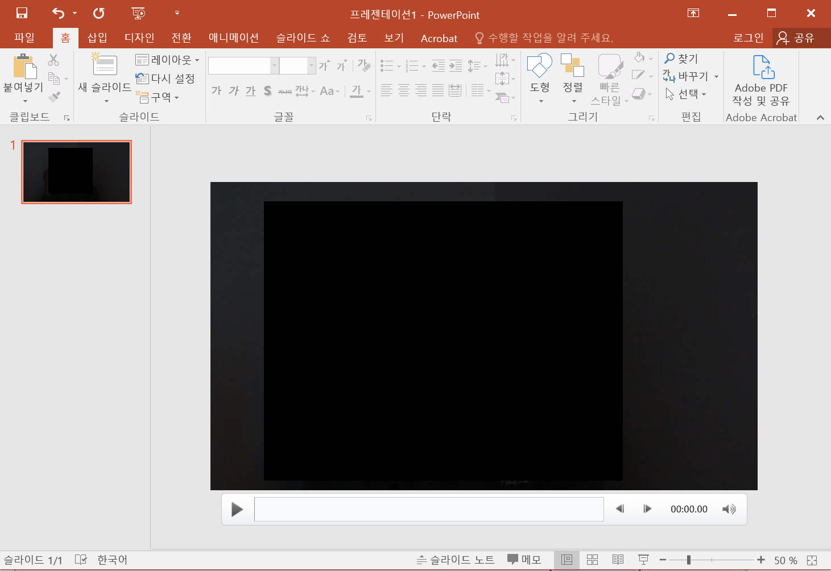This screenshot has width=831, height=571.
Task: Add a new slide (새 슬라이드) icon
Action: pos(105,65)
